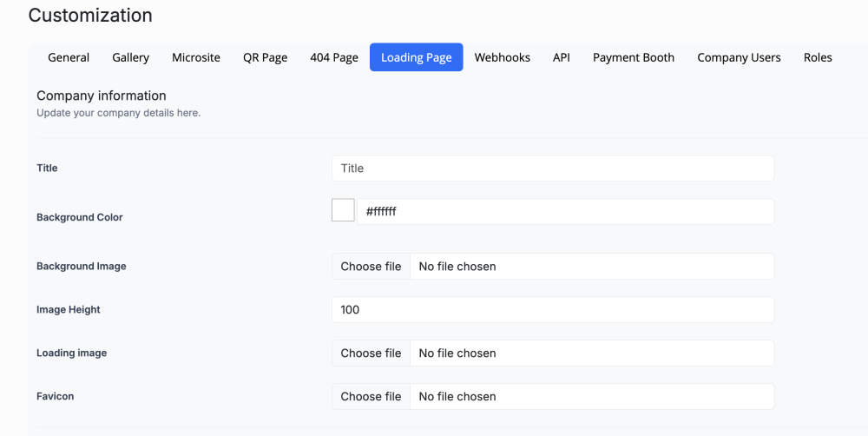Click the Customization page heading

coord(90,16)
